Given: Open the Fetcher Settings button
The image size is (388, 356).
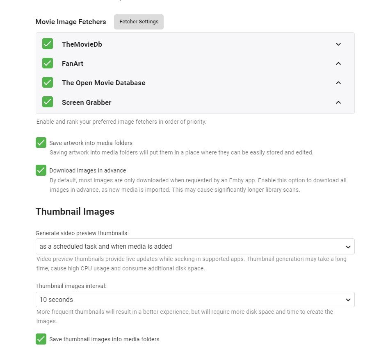Looking at the screenshot, I should tap(139, 22).
